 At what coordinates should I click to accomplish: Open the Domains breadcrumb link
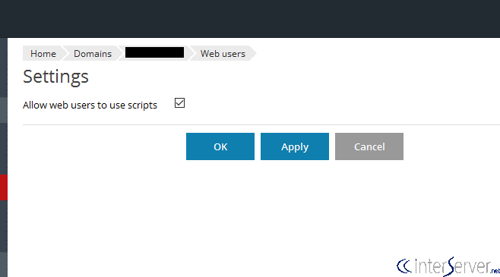click(93, 53)
